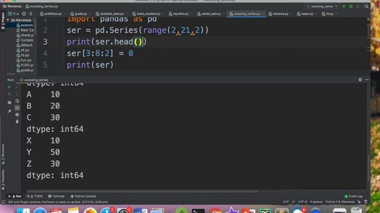Toggle the Structure side tool window tab
This screenshot has height=213, width=380.
click(x=3, y=154)
